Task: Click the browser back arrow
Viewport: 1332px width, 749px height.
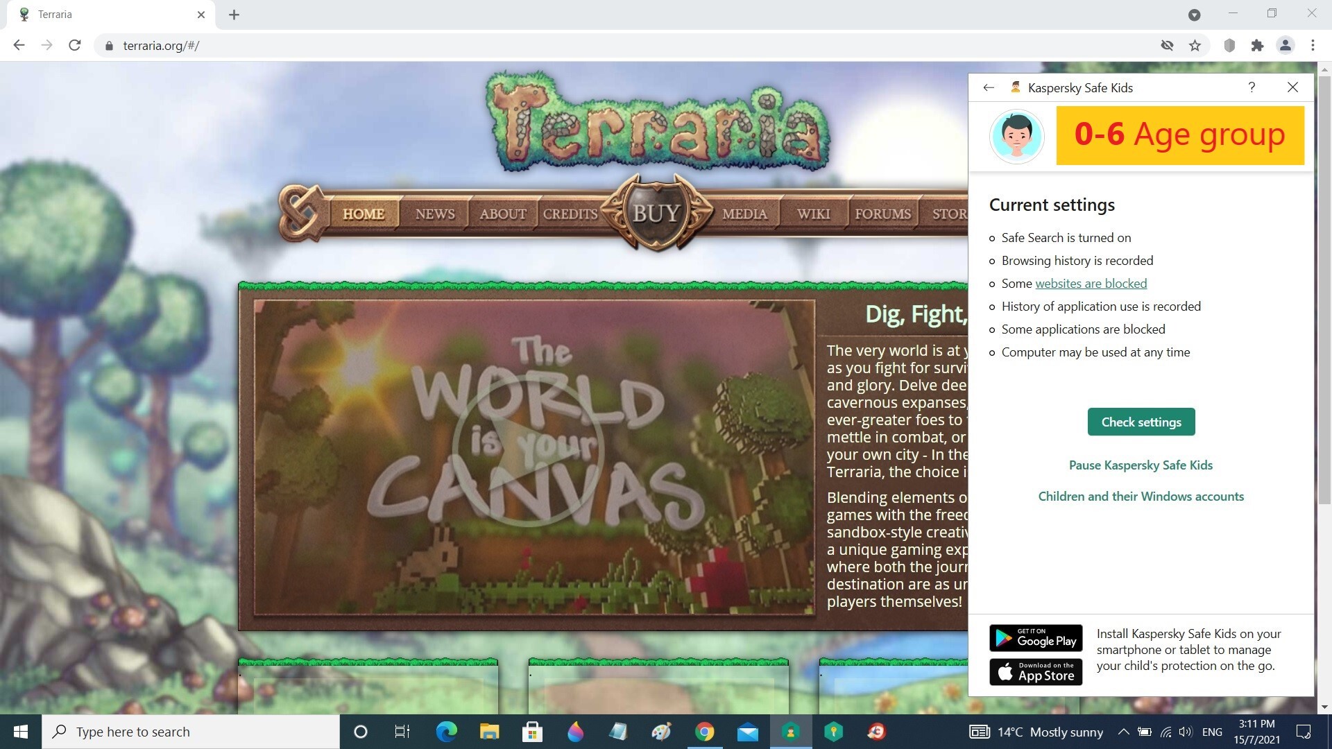Action: [19, 45]
